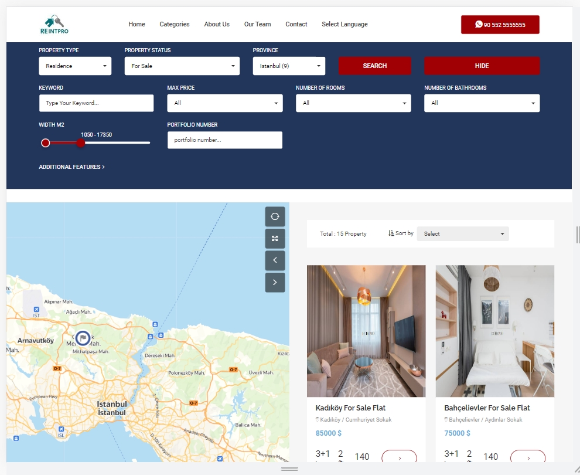Open the Property Type dropdown

(75, 66)
